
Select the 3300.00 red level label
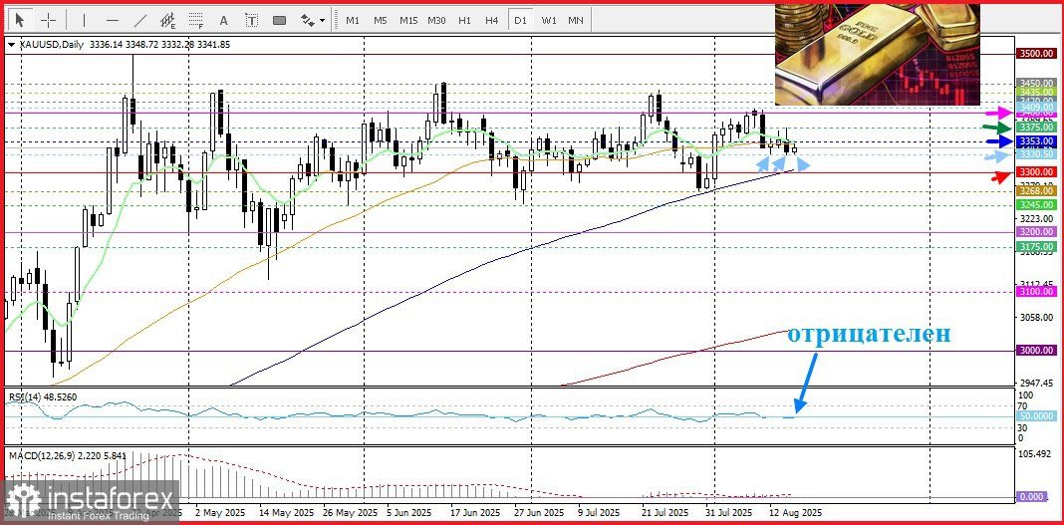[x=1035, y=172]
